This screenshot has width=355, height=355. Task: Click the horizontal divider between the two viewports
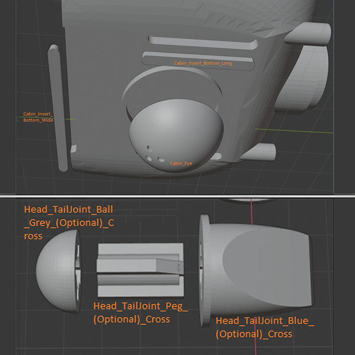(177, 196)
